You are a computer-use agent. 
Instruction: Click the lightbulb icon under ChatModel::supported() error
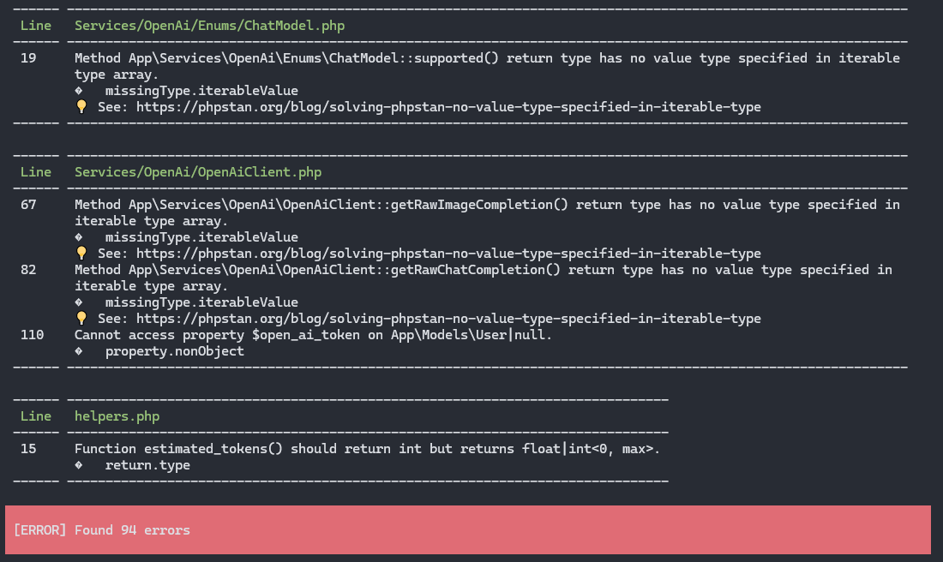[81, 107]
